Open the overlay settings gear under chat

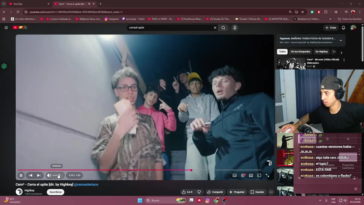pos(356,189)
